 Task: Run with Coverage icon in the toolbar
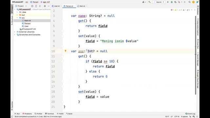(175, 2)
